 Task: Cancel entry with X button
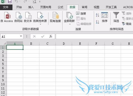point(34,36)
